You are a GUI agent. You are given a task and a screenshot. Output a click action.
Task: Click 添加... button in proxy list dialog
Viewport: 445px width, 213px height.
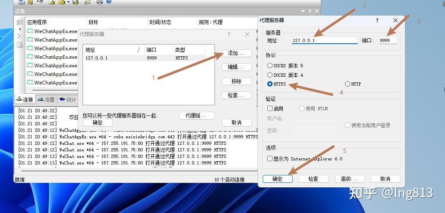click(237, 53)
